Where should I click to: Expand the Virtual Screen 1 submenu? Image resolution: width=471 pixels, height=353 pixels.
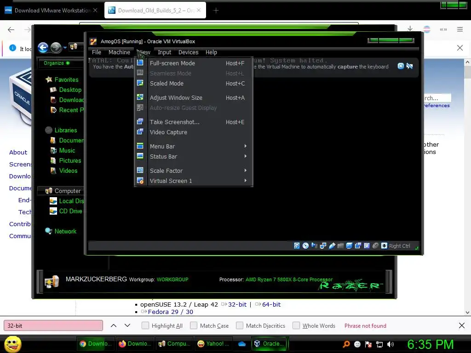tap(194, 181)
